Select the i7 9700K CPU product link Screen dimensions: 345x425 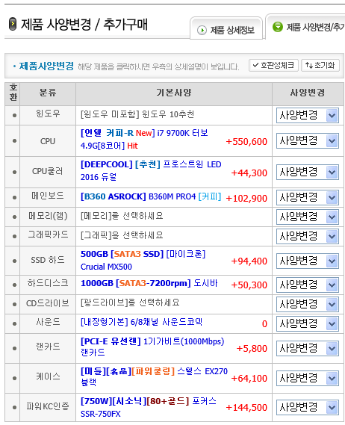click(x=144, y=140)
